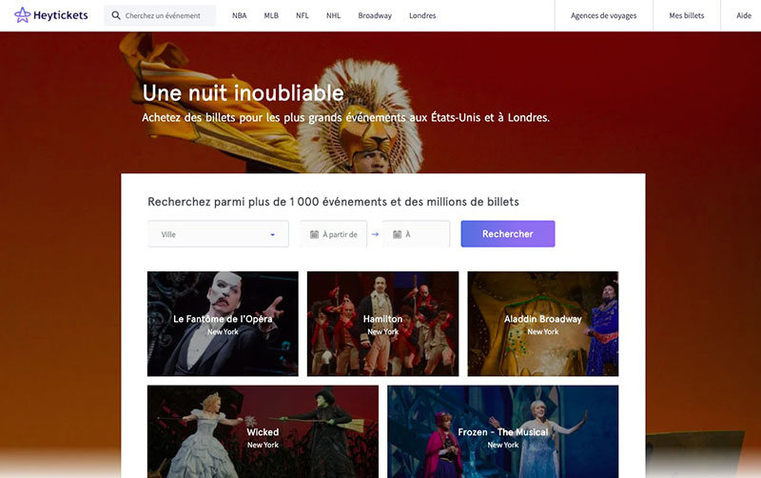761x478 pixels.
Task: Open Le Fantôme de l'Opéra event card
Action: coord(223,324)
